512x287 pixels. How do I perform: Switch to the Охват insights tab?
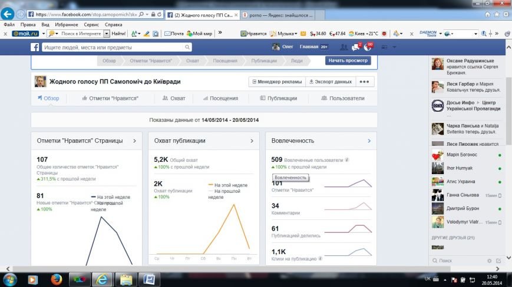tap(174, 98)
